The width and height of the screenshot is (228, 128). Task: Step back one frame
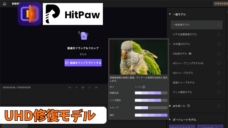[x=76, y=88]
